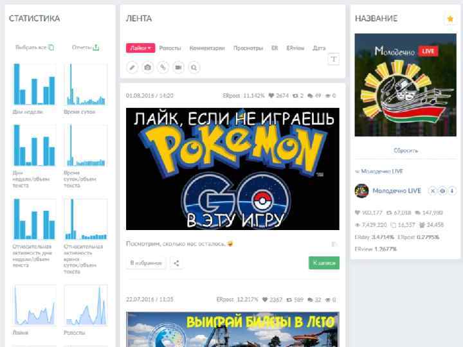Screen dimensions: 463x347
Task: Click the Pokemon GO post image
Action: pyautogui.click(x=233, y=169)
